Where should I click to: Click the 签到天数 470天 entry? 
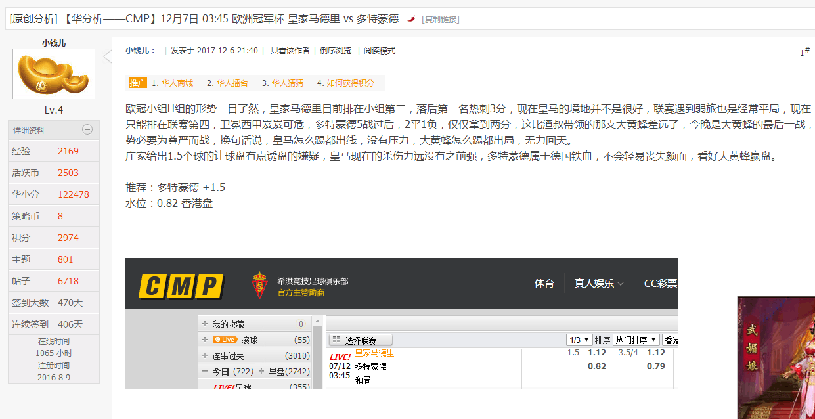tap(54, 303)
